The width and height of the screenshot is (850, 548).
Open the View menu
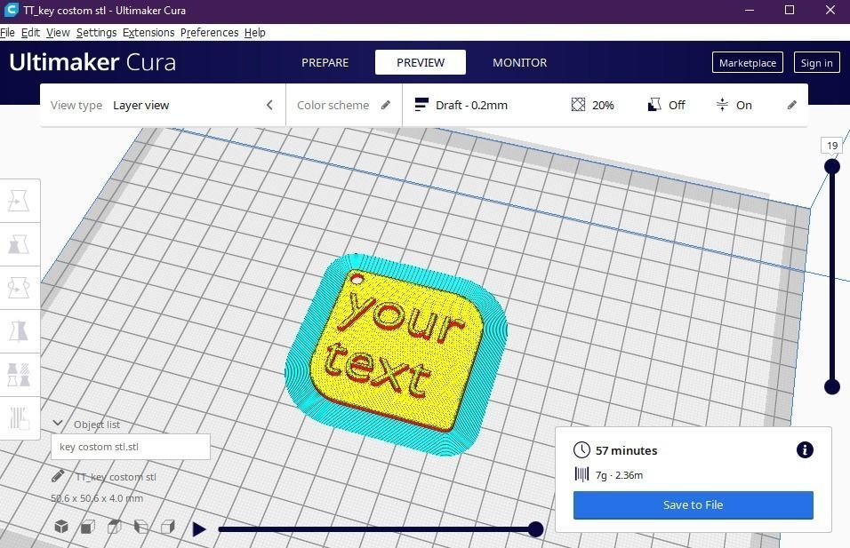(58, 33)
